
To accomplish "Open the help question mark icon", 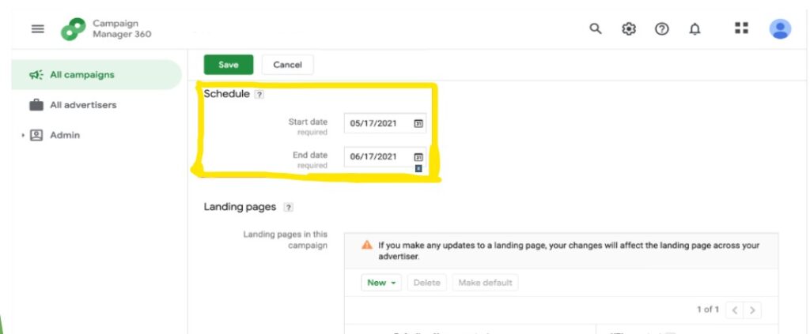I will pos(662,29).
